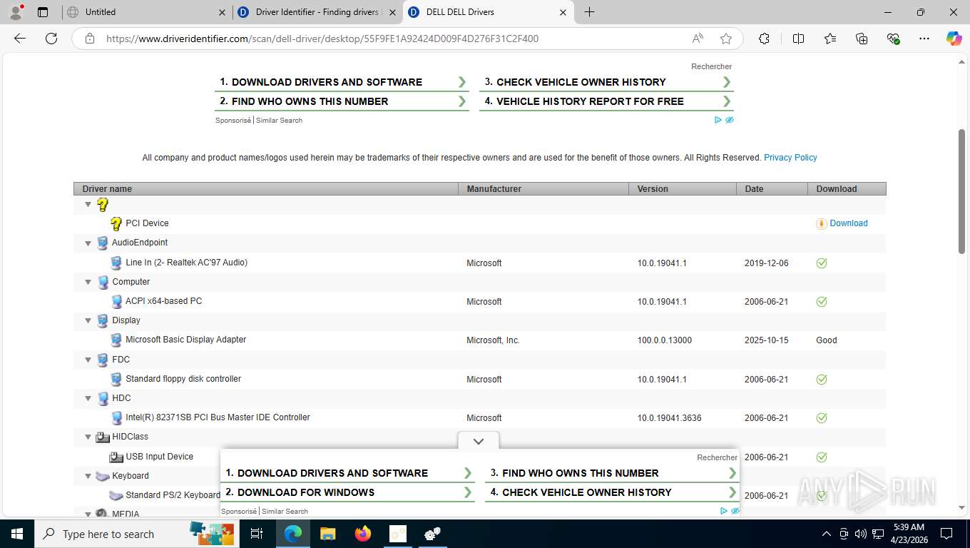Click the browser Back arrow
Image resolution: width=970 pixels, height=548 pixels.
(x=20, y=39)
